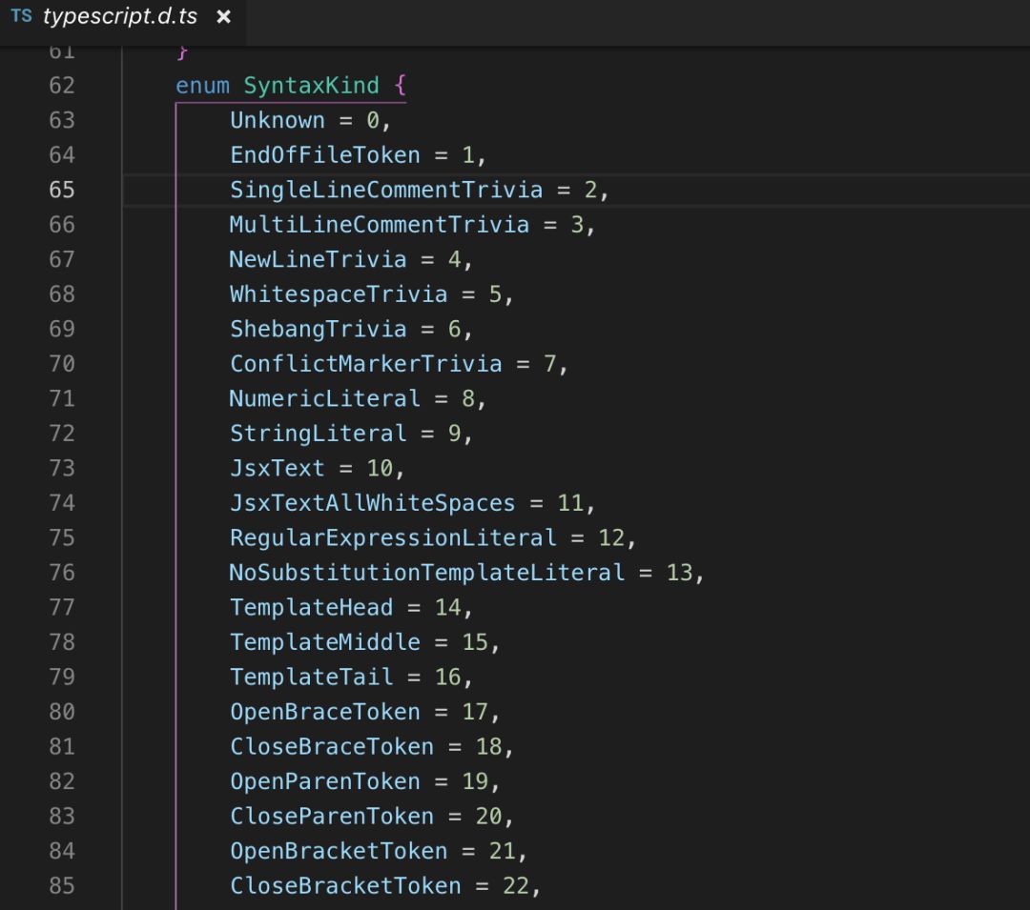Image resolution: width=1030 pixels, height=910 pixels.
Task: Click the RegularExpressionLiteral member
Action: [393, 538]
